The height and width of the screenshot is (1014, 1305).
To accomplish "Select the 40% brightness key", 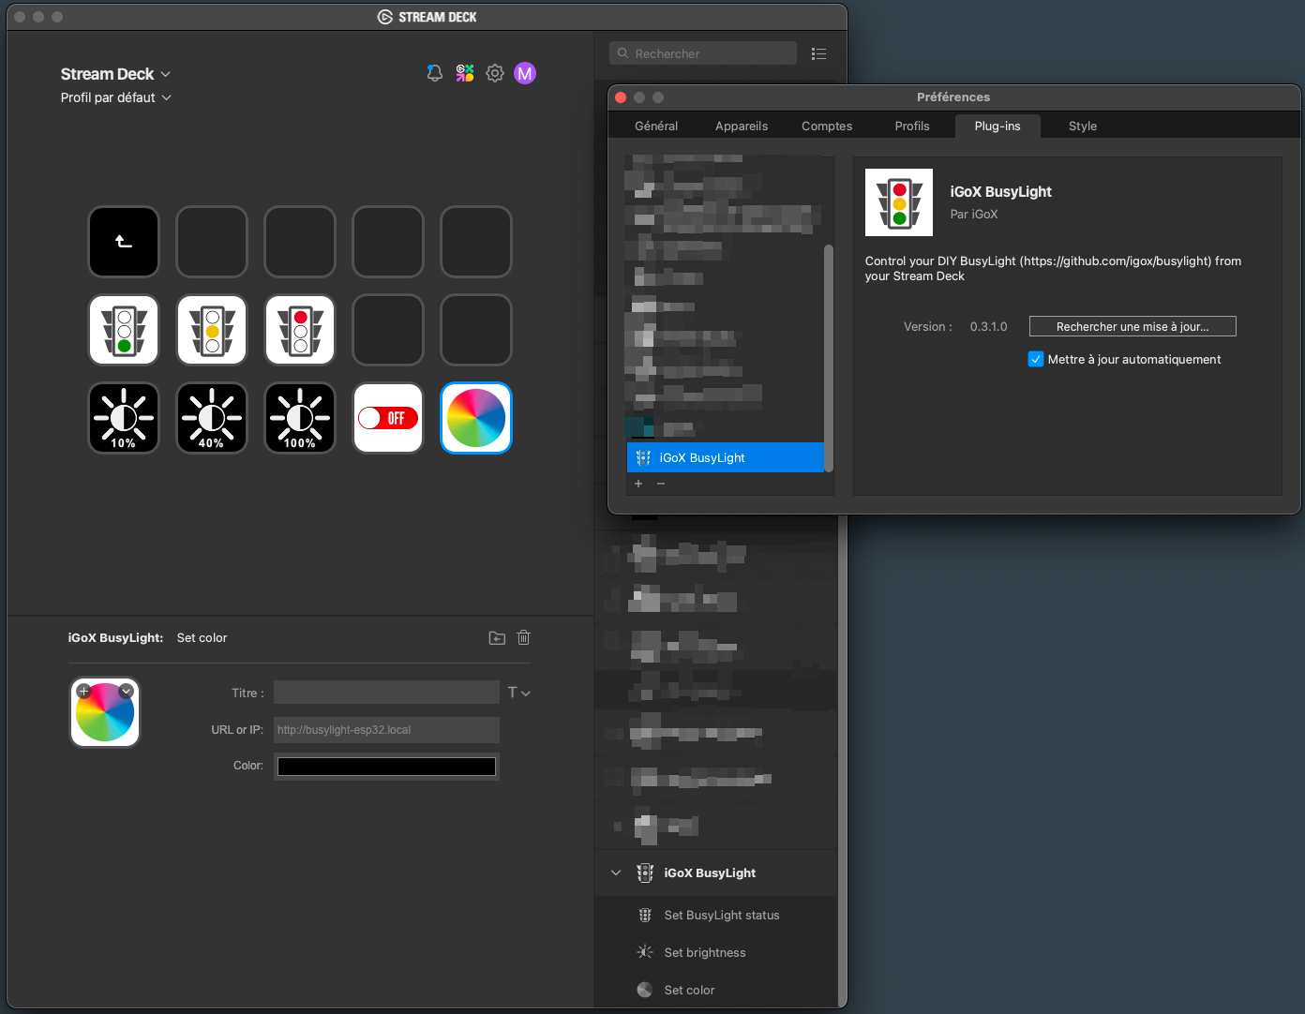I will click(x=212, y=419).
